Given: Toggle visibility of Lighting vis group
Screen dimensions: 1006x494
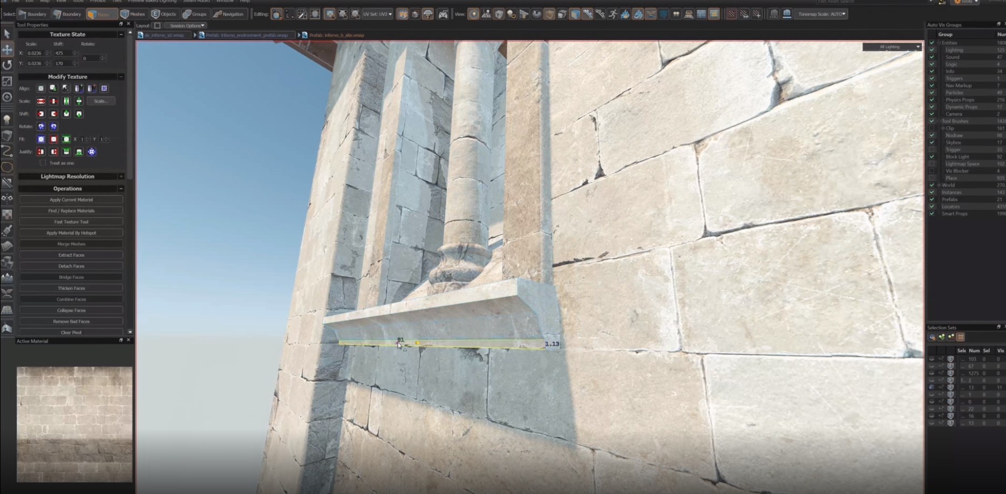Looking at the screenshot, I should (x=932, y=50).
